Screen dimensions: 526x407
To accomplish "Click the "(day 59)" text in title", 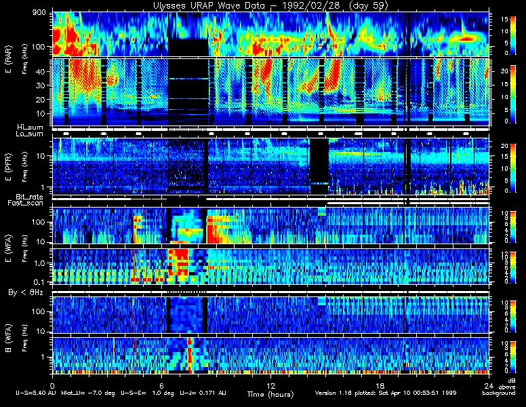I will [x=369, y=5].
